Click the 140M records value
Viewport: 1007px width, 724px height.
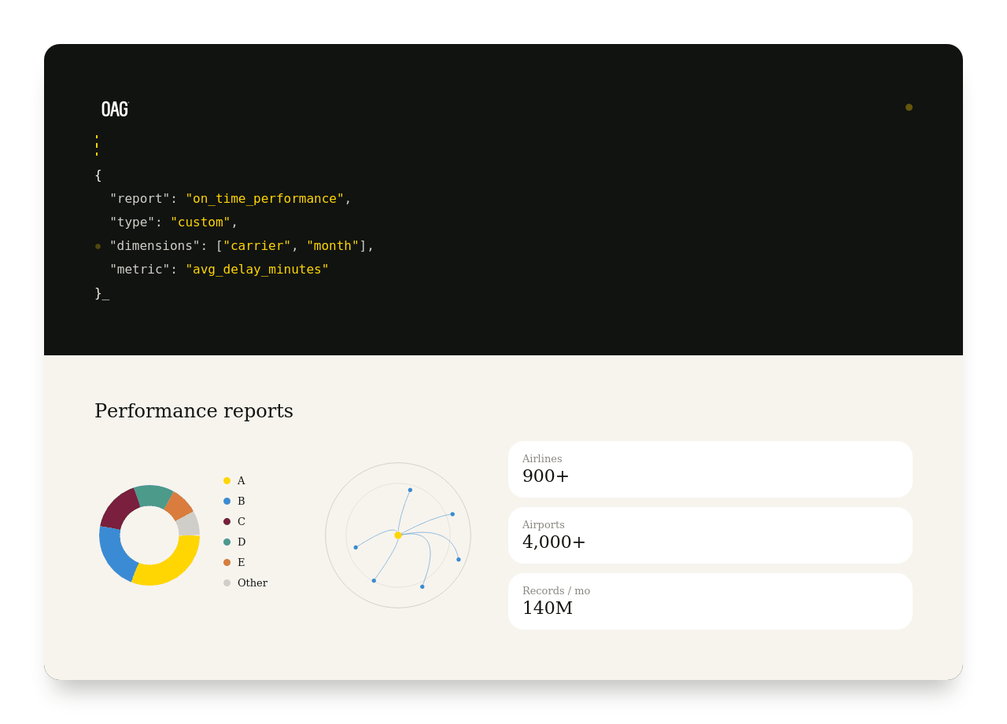(x=548, y=608)
